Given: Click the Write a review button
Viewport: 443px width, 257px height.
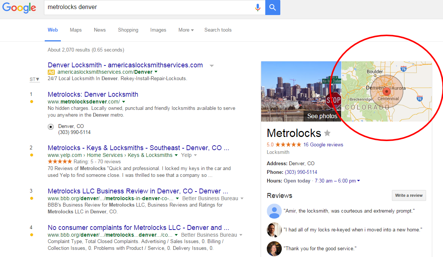Looking at the screenshot, I should click(x=409, y=195).
